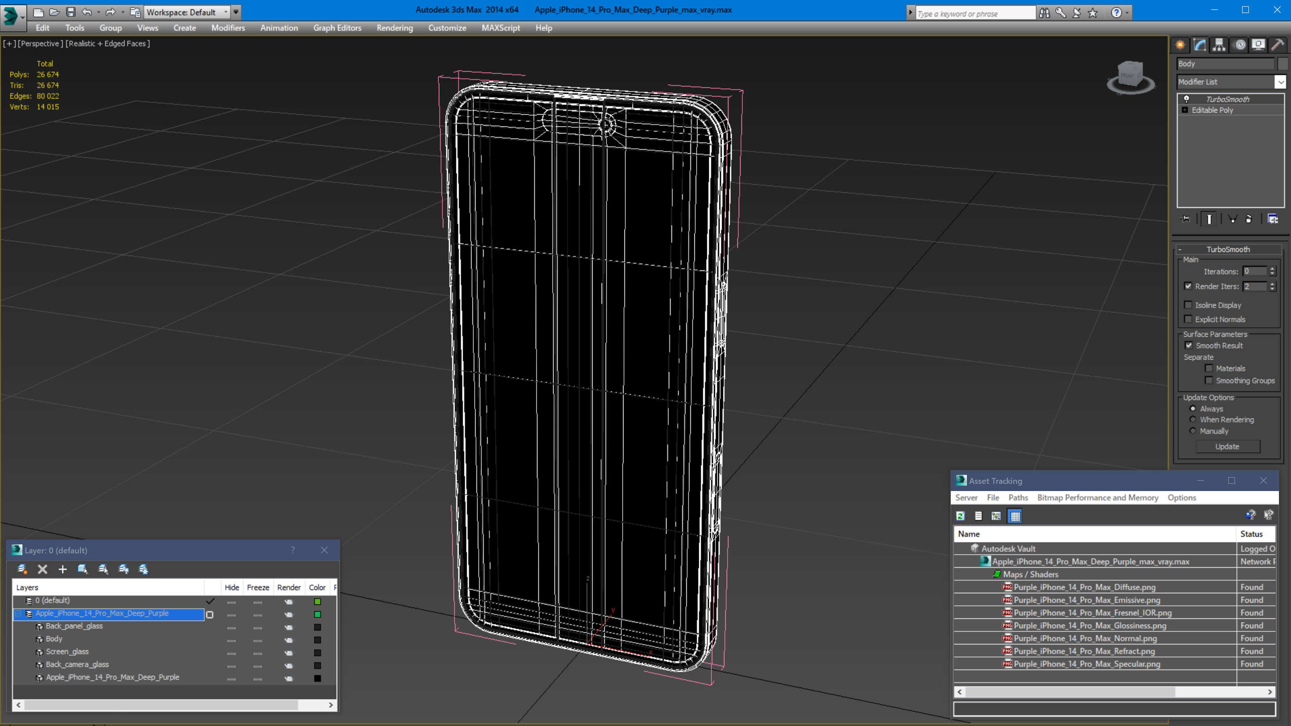
Task: Select Screen_glass object in layer list
Action: point(67,651)
